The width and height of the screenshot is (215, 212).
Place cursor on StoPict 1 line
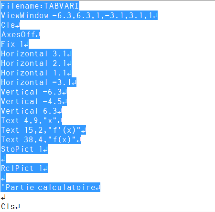(x=24, y=149)
